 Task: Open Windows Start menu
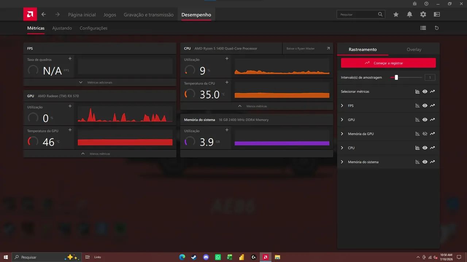click(x=6, y=257)
